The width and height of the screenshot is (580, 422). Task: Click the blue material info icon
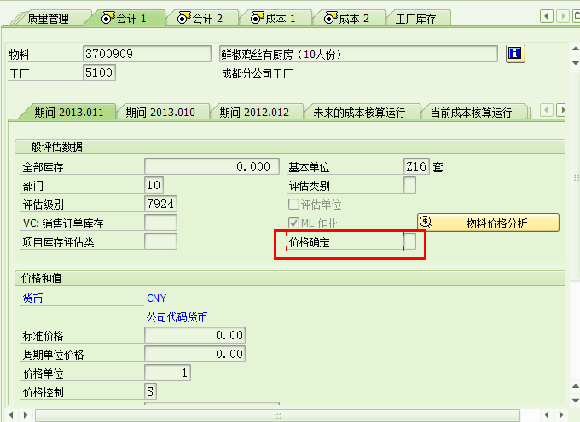point(515,54)
